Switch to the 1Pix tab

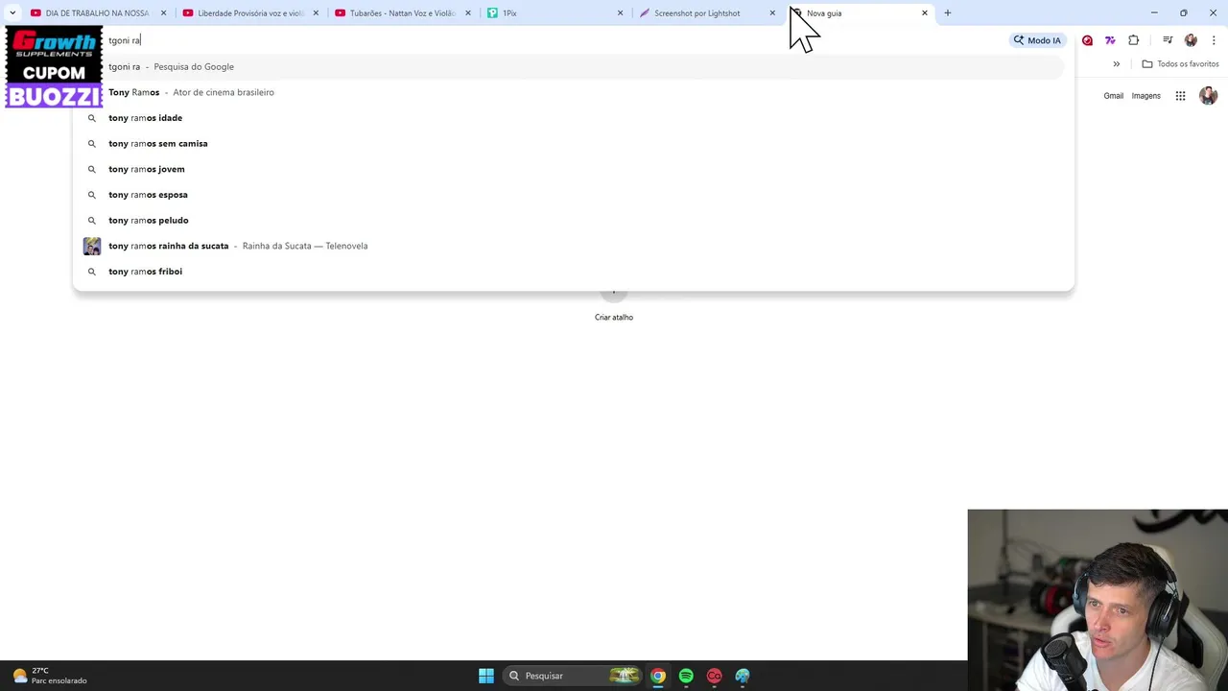point(553,13)
